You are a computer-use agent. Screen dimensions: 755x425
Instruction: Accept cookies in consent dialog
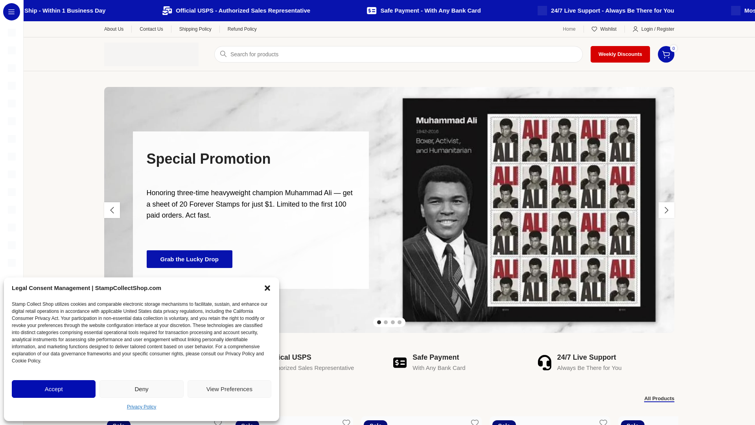click(x=53, y=389)
